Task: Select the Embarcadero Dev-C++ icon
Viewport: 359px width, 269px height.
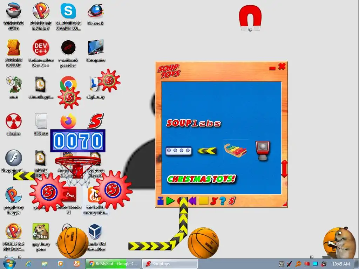Action: (x=41, y=53)
